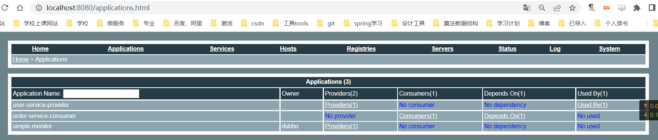Open the 已导入 bookmark folder
This screenshot has width=658, height=140.
573,23
